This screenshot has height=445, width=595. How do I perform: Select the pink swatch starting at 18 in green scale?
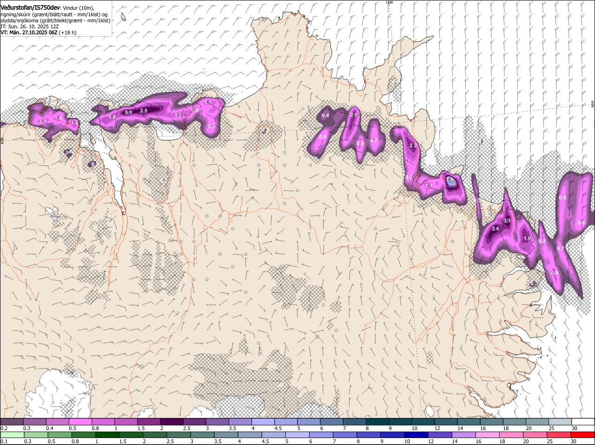(x=511, y=435)
